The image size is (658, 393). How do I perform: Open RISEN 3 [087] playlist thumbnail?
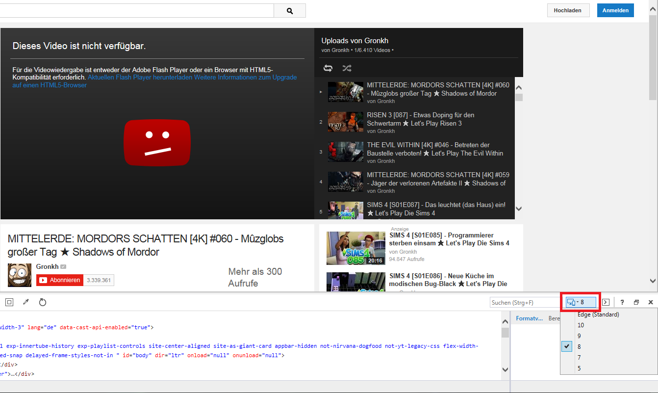pos(346,122)
